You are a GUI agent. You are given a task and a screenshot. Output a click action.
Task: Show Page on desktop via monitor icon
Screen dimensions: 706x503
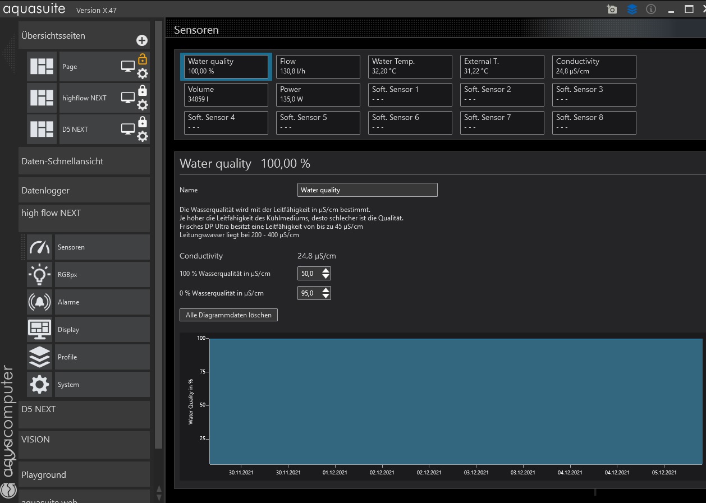pos(128,67)
